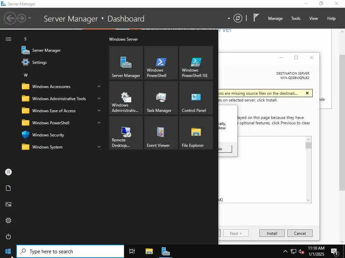345x258 pixels.
Task: Open the Remote Desktop Connection tile
Action: [x=126, y=133]
